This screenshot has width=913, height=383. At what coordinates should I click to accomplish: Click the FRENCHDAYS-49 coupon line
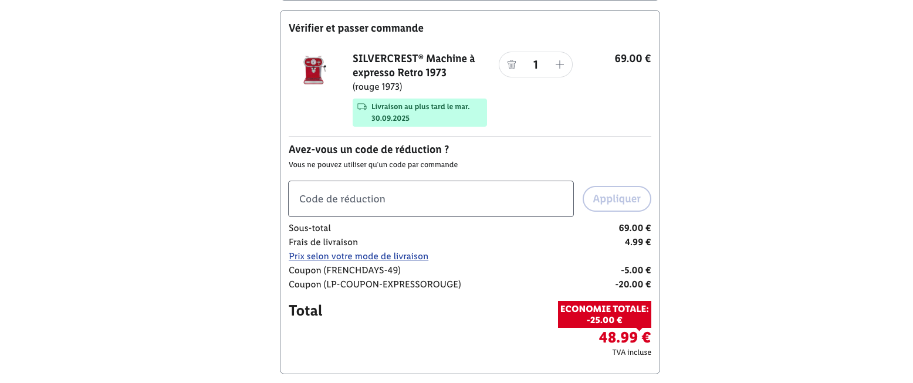click(344, 270)
